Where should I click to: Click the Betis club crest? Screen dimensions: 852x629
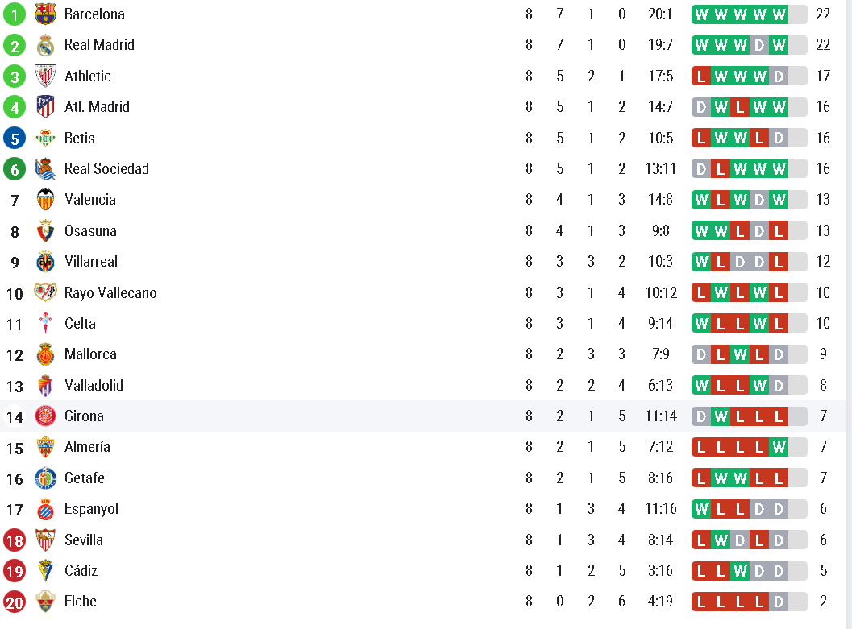[45, 138]
